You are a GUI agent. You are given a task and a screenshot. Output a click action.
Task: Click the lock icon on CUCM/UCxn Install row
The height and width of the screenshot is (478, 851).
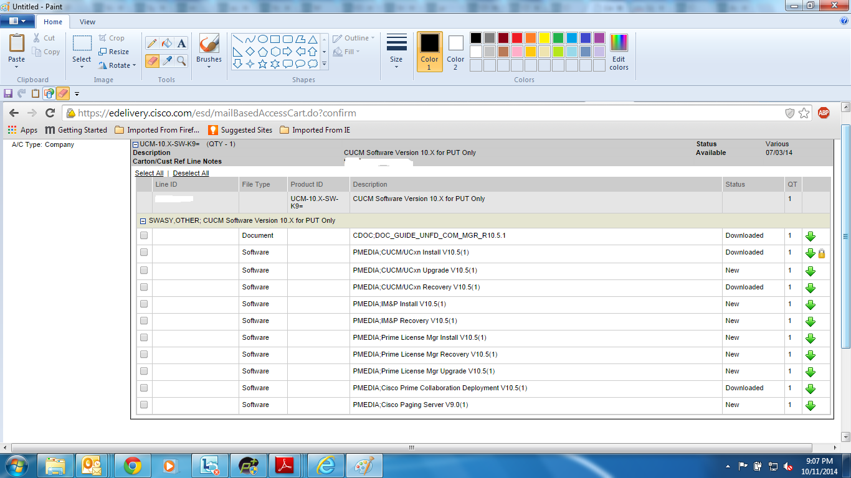822,253
